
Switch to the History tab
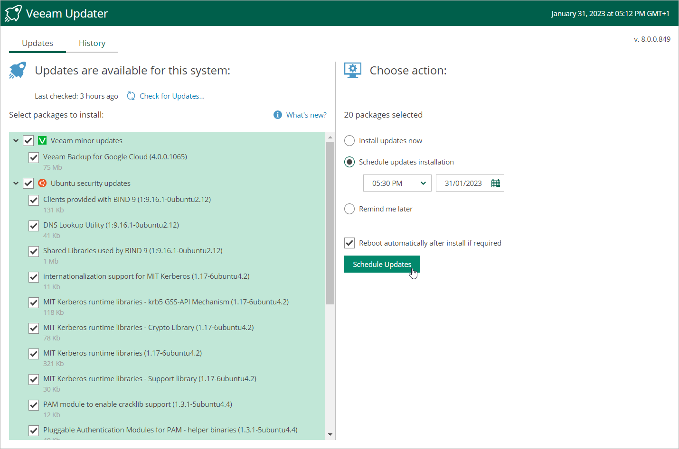click(x=92, y=43)
